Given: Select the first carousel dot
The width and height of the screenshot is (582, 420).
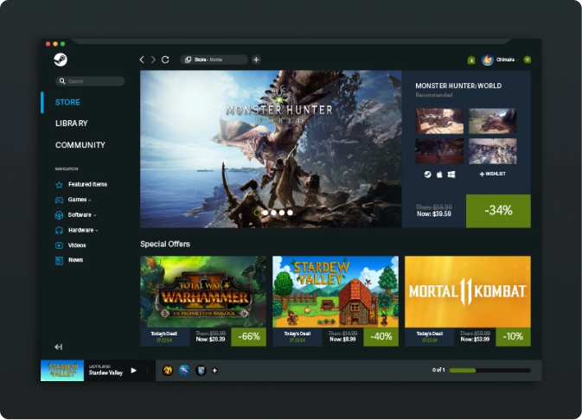Looking at the screenshot, I should pyautogui.click(x=257, y=213).
